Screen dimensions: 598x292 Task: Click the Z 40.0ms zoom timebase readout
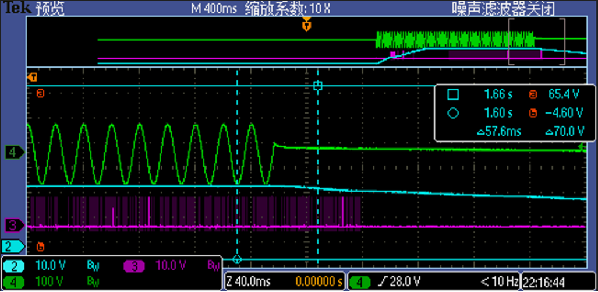tap(248, 283)
